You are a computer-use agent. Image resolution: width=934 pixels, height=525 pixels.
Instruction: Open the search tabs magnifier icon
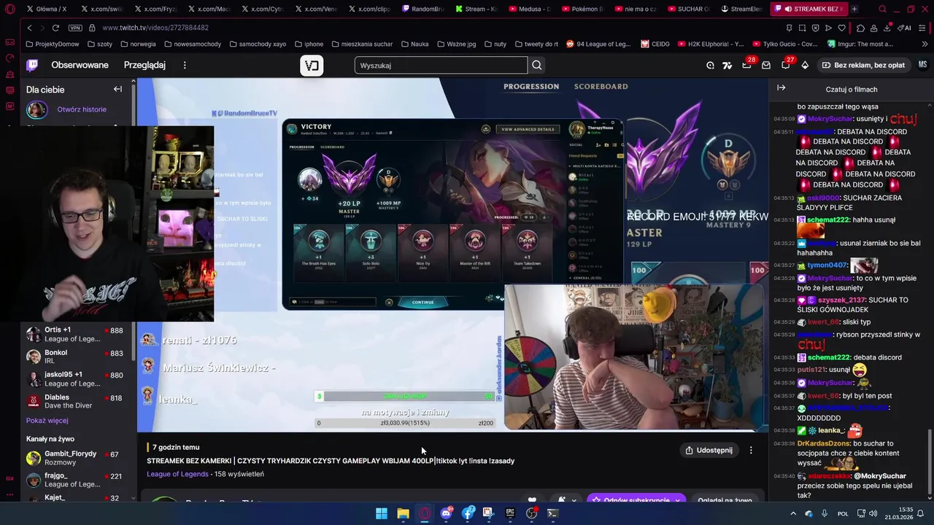pyautogui.click(x=882, y=9)
